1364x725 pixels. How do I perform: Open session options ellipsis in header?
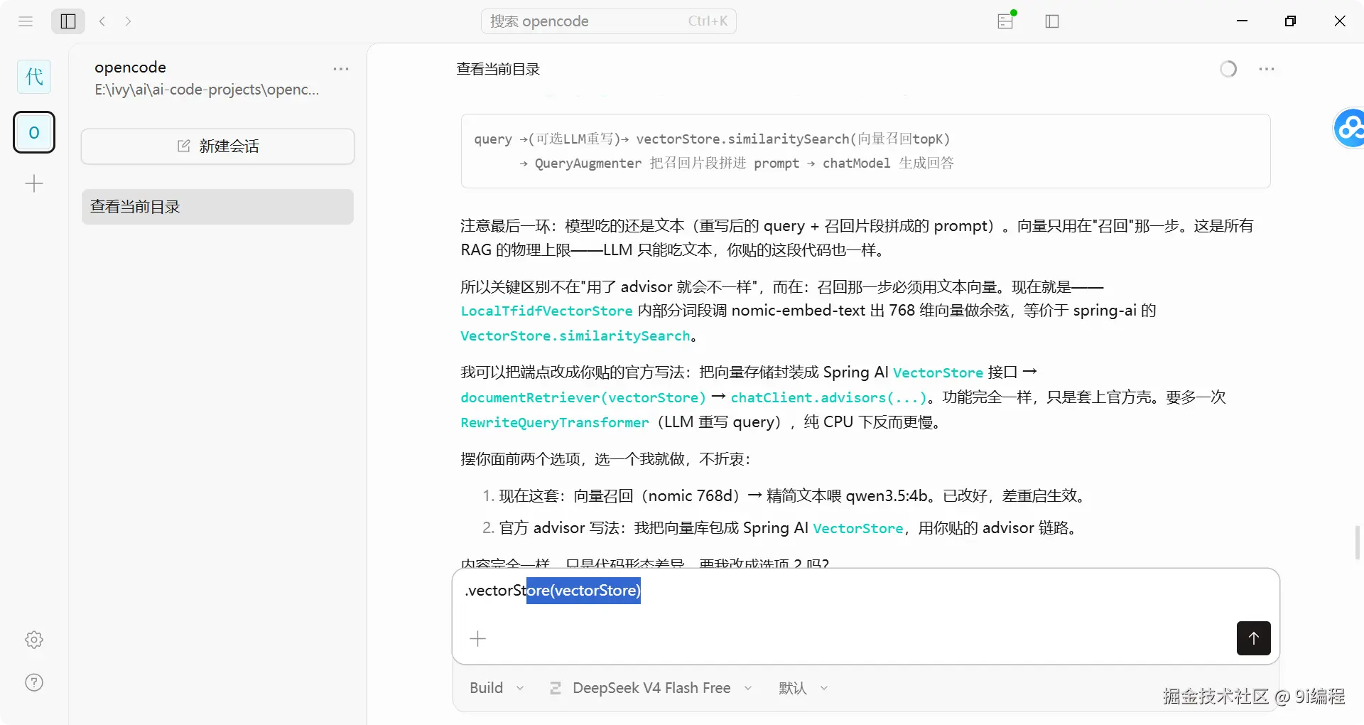(x=1266, y=69)
